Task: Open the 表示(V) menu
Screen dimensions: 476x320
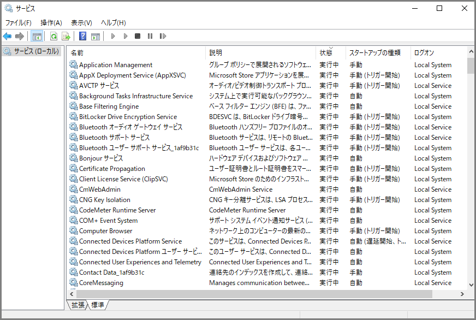Action: click(81, 23)
